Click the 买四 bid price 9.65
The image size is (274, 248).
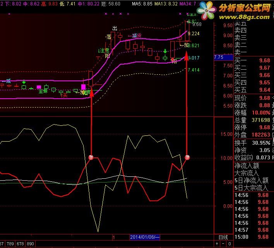265,82
